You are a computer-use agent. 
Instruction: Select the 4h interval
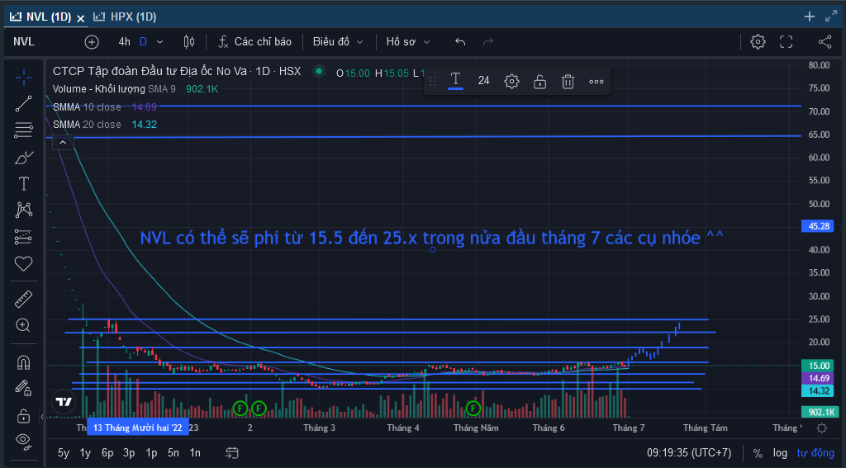(x=124, y=41)
